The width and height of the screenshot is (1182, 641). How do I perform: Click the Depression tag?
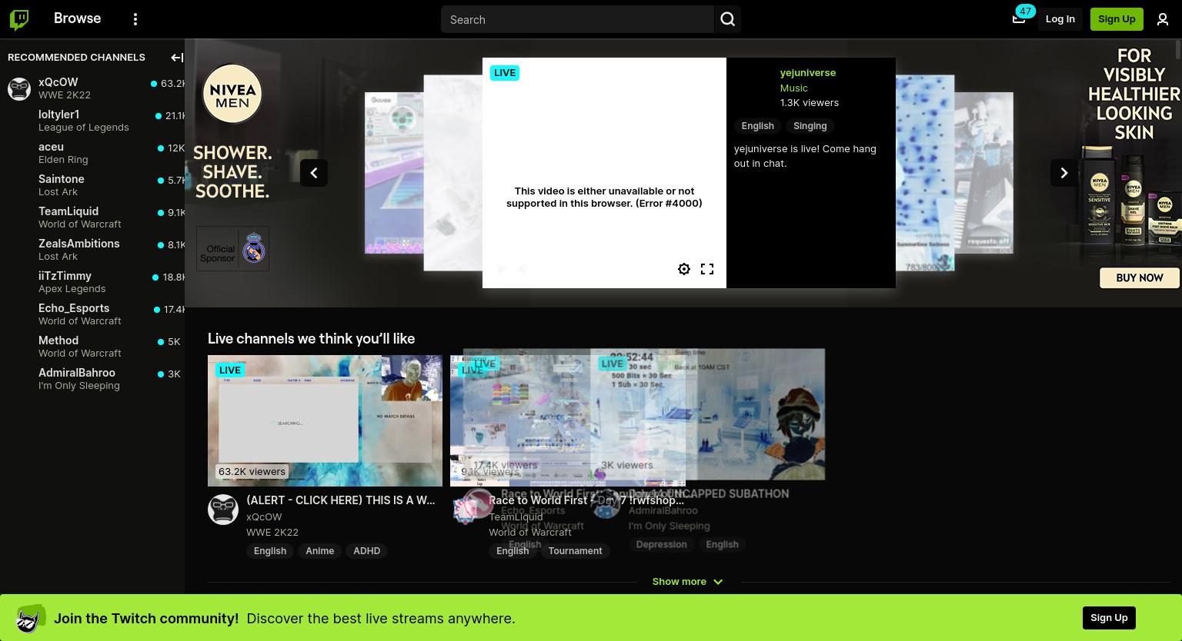661,545
